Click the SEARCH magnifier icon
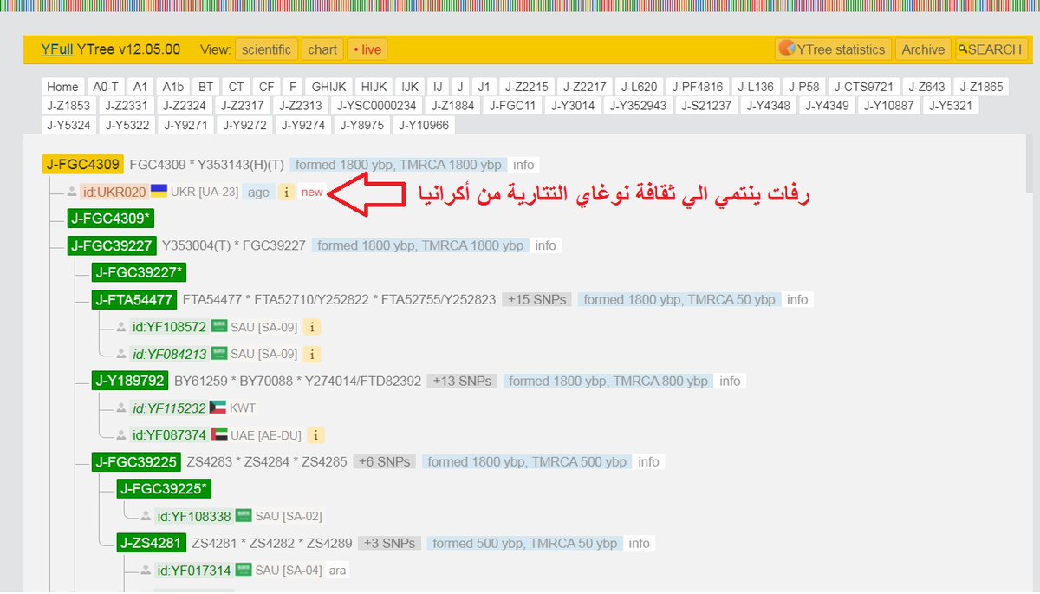Image resolution: width=1040 pixels, height=594 pixels. tap(964, 49)
